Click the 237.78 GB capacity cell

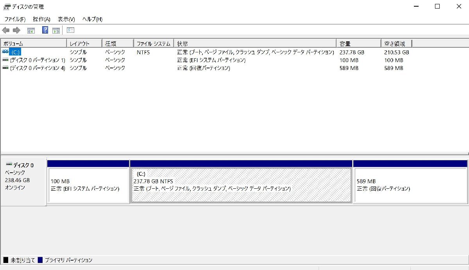coord(352,52)
